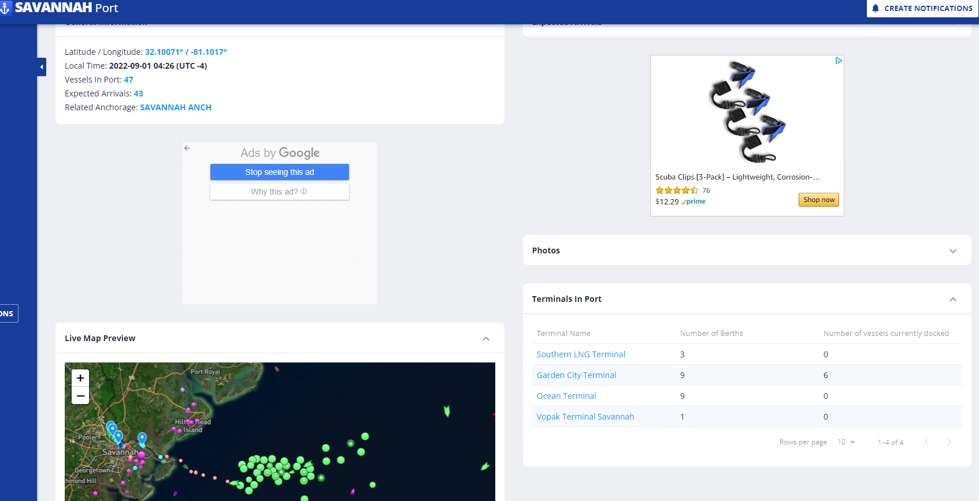Click the Port Royal map label
Viewport: 979px width, 501px height.
pyautogui.click(x=205, y=372)
